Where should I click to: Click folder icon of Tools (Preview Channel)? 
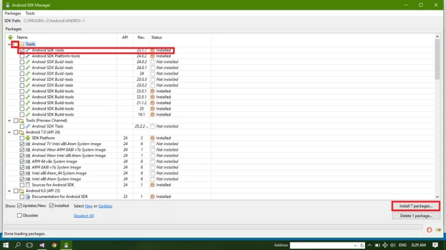(x=22, y=121)
